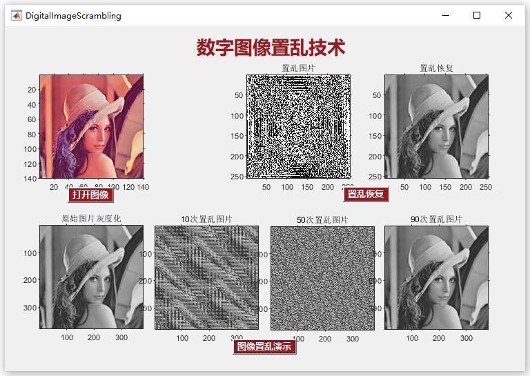
Task: Minimize the DigitalImageScrambling window
Action: pos(446,15)
